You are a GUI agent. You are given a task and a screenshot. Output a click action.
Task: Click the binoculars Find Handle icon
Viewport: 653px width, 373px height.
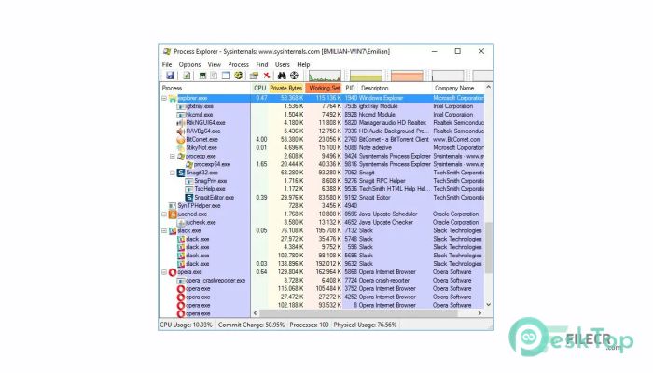(x=282, y=76)
